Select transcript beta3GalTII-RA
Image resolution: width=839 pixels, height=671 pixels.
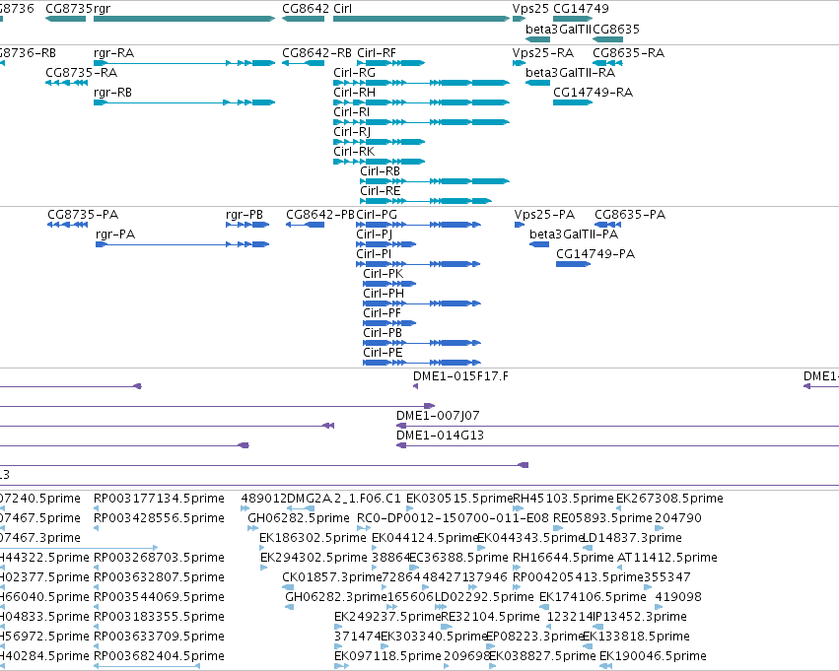tap(537, 83)
